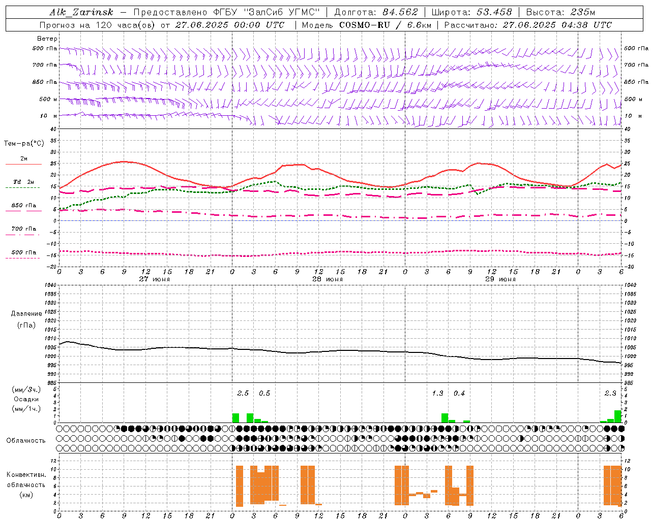Click the Осадки label
651x520 pixels.
click(x=26, y=399)
